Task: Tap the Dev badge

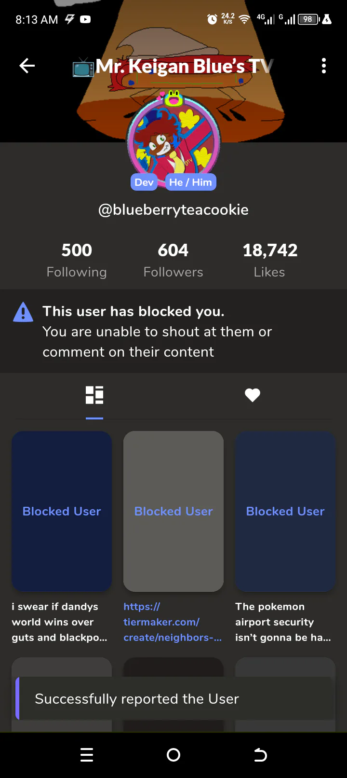Action: click(144, 182)
